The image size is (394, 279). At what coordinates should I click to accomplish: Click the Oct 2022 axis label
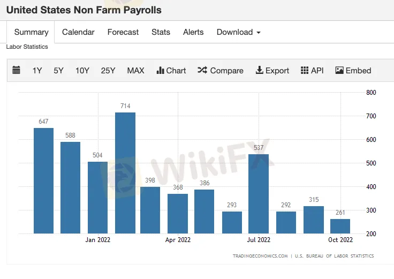tap(340, 240)
